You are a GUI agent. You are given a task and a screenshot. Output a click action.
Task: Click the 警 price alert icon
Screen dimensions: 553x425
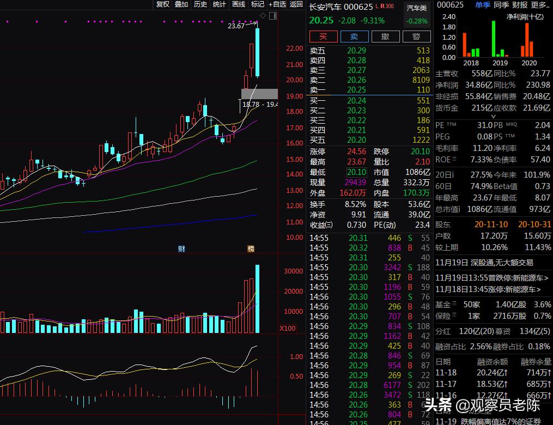pyautogui.click(x=417, y=37)
